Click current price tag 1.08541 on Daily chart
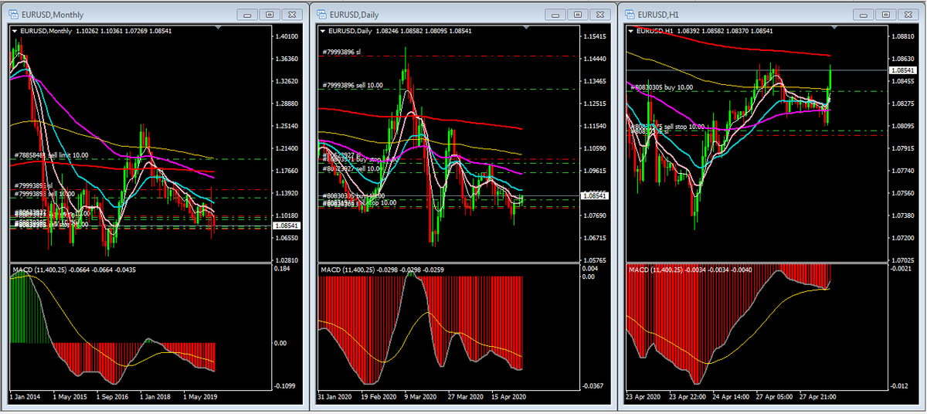This screenshot has width=927, height=414. pos(596,196)
